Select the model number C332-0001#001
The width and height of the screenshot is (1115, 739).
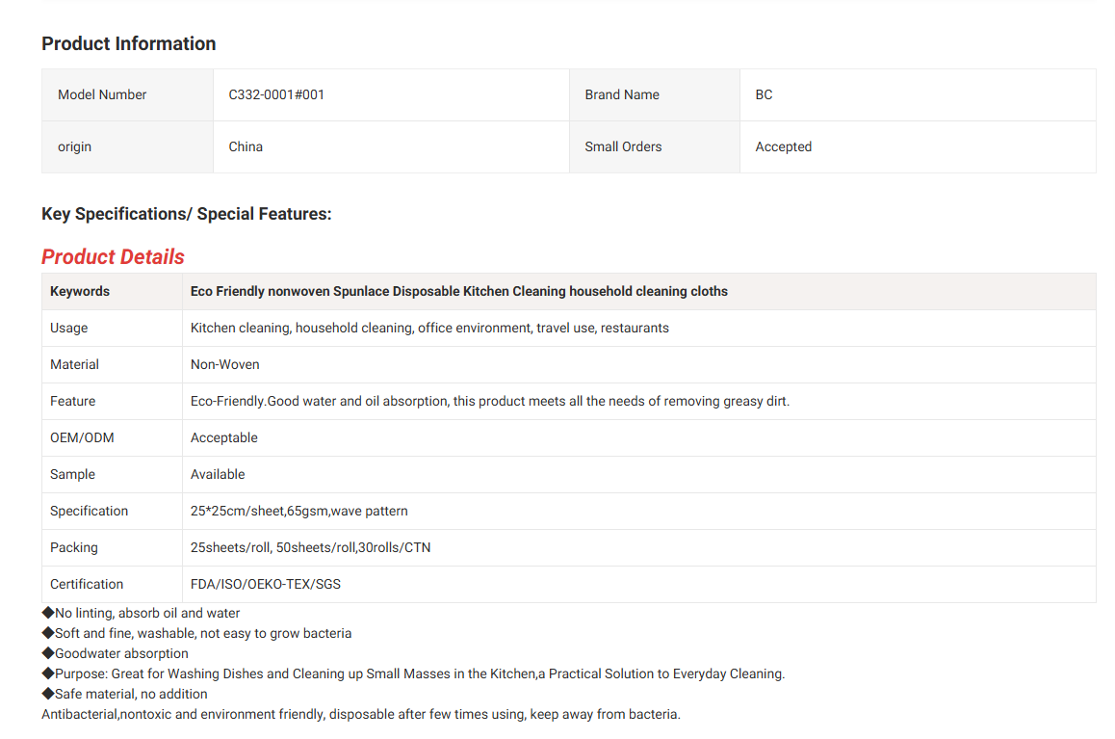(276, 94)
